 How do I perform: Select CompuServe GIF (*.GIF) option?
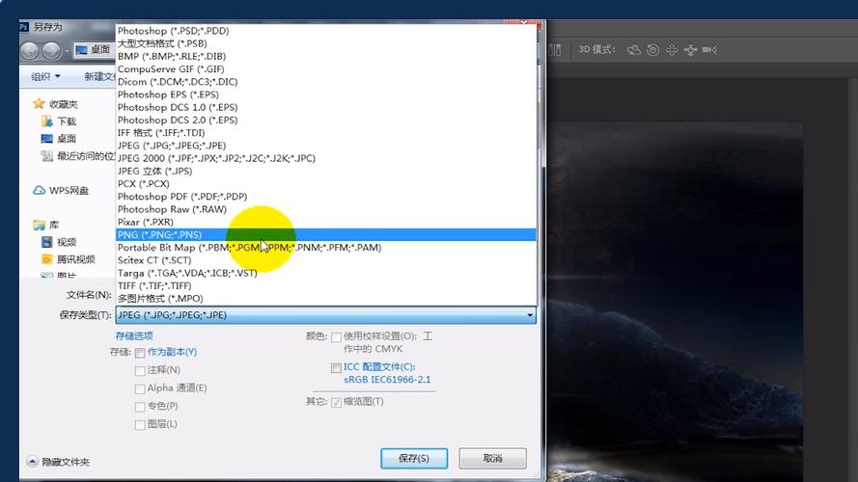325,68
